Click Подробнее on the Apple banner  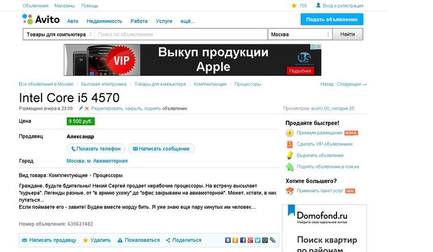301,71
